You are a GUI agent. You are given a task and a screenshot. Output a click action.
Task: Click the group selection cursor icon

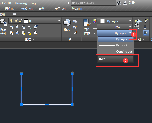(x=146, y=33)
